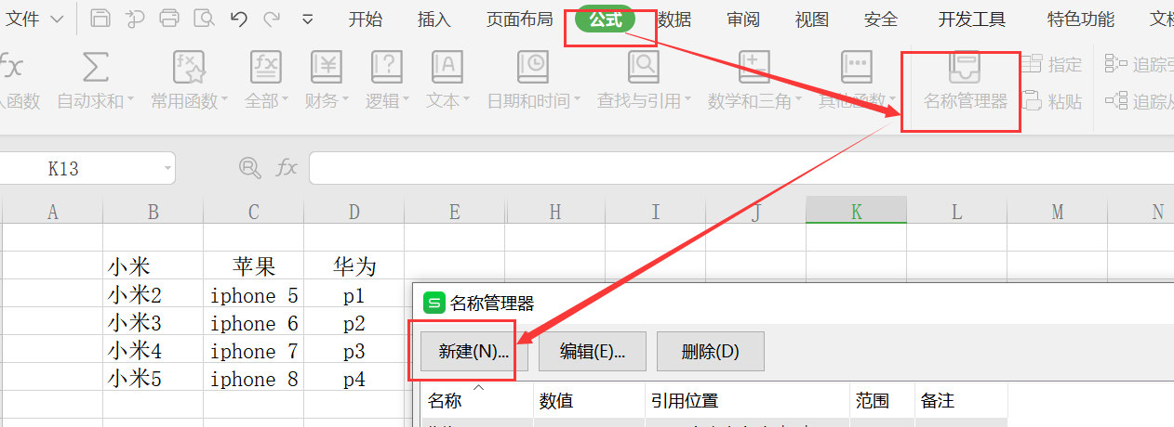Open Print Preview icon
Image resolution: width=1174 pixels, height=427 pixels.
204,19
